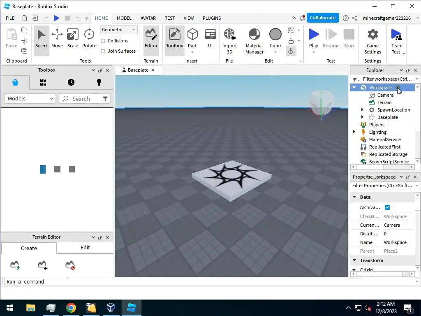Screen dimensions: 421x316
Task: Open the help question mark icon
Action: tap(345, 18)
